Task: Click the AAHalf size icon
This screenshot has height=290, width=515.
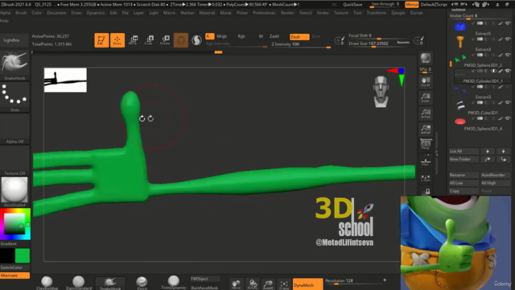Action: pyautogui.click(x=426, y=129)
